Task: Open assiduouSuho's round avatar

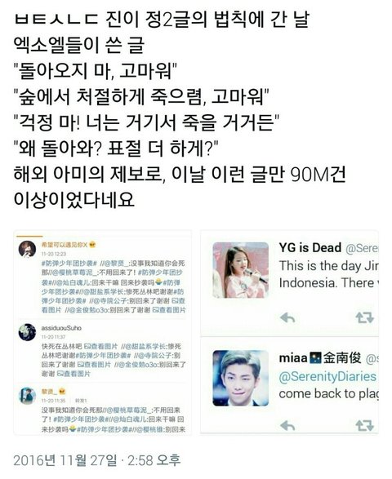Action: tap(27, 332)
